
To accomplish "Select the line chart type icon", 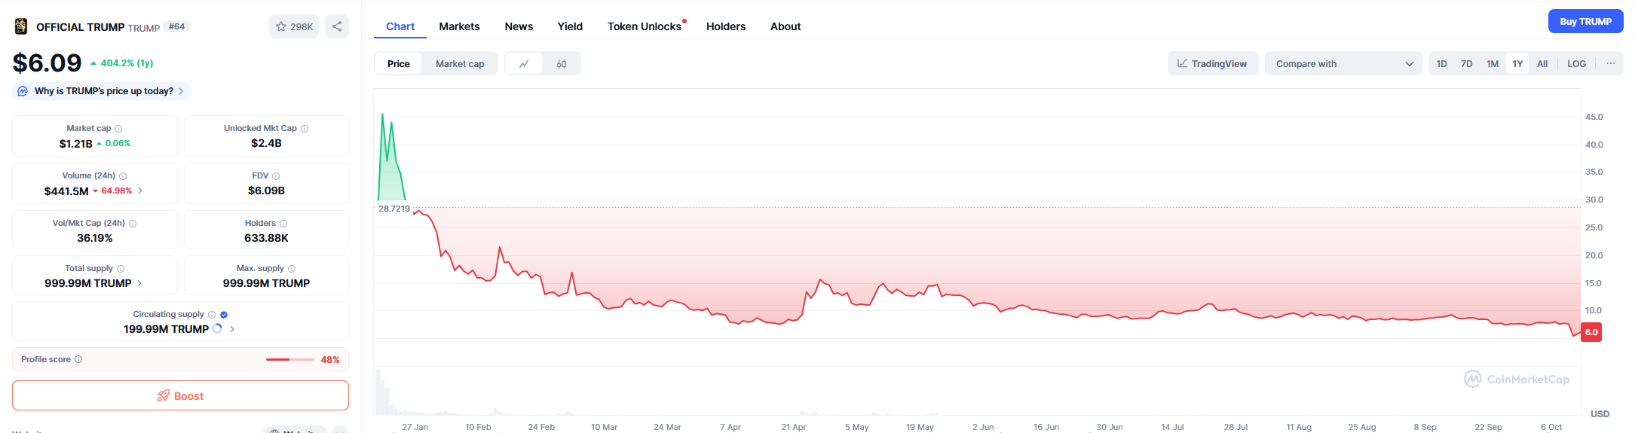I will pyautogui.click(x=524, y=64).
